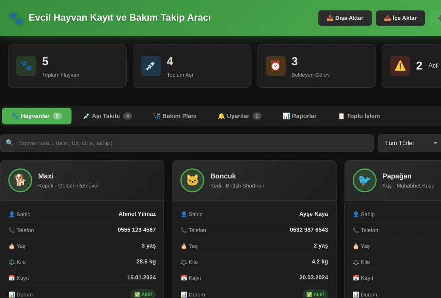The height and width of the screenshot is (298, 441).
Task: Open the Tüm Türler species filter dropdown
Action: [409, 143]
